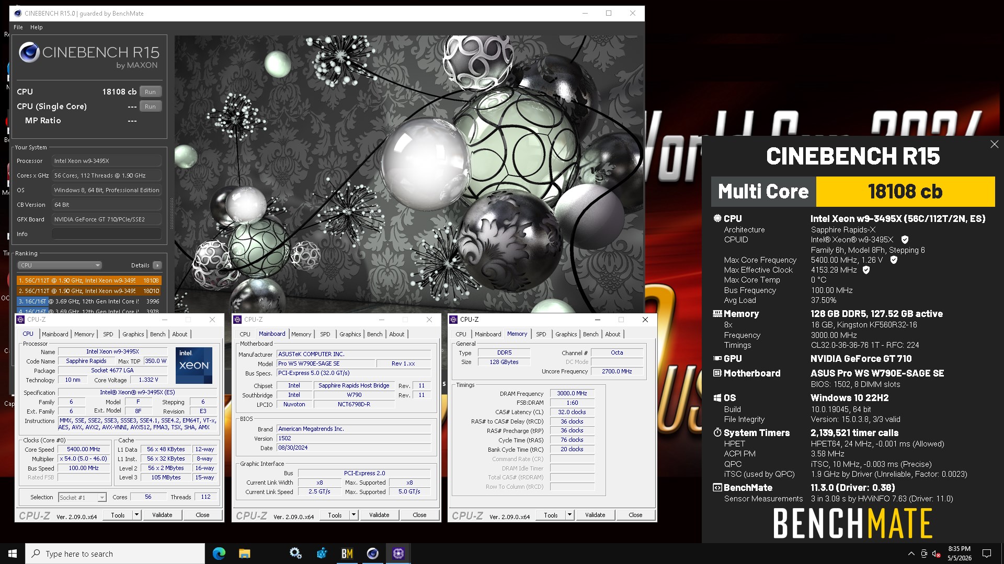Image resolution: width=1004 pixels, height=564 pixels.
Task: Open About tab in Memory CPU-Z window
Action: 613,334
